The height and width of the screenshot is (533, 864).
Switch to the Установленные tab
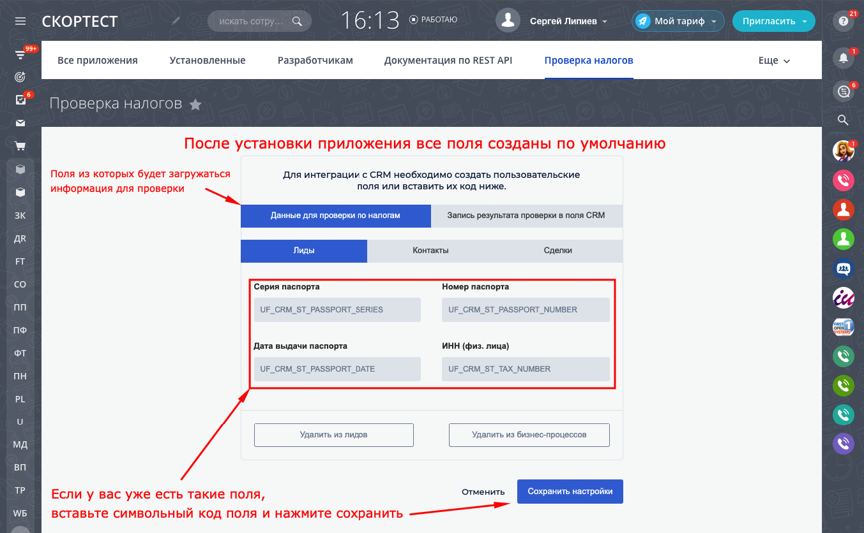(x=208, y=61)
